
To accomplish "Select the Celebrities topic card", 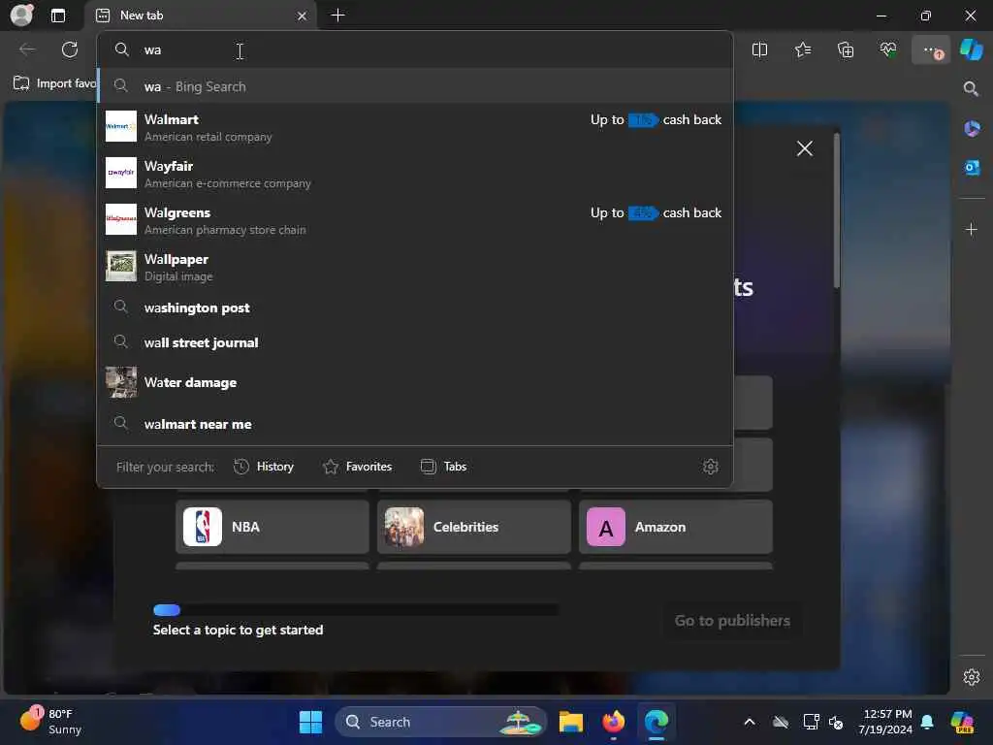I will click(473, 527).
